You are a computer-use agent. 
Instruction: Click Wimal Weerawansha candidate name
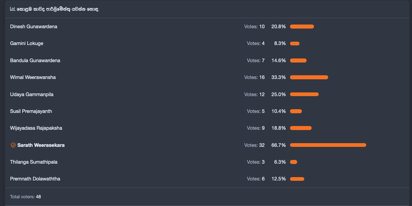pyautogui.click(x=33, y=77)
